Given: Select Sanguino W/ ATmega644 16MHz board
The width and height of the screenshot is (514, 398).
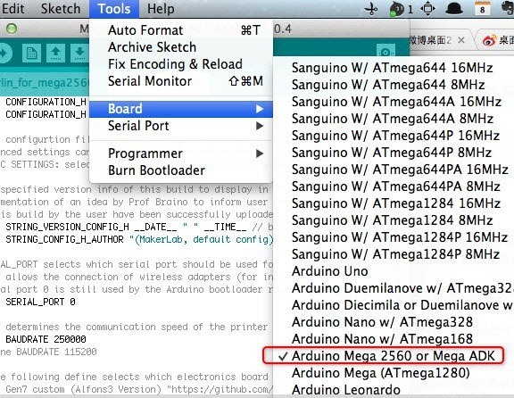Looking at the screenshot, I should pyautogui.click(x=394, y=68).
